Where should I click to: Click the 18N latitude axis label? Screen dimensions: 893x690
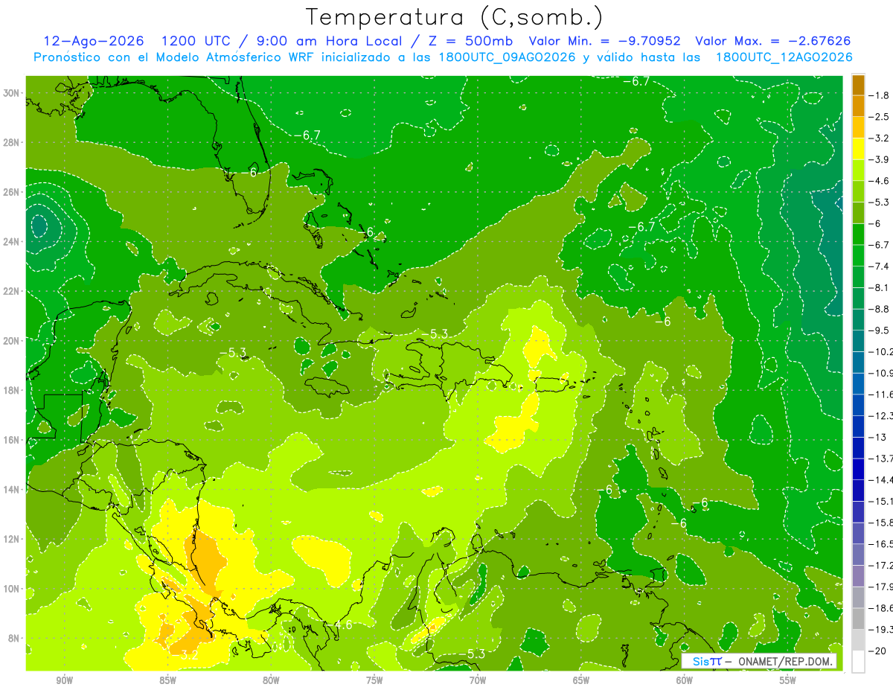(12, 390)
